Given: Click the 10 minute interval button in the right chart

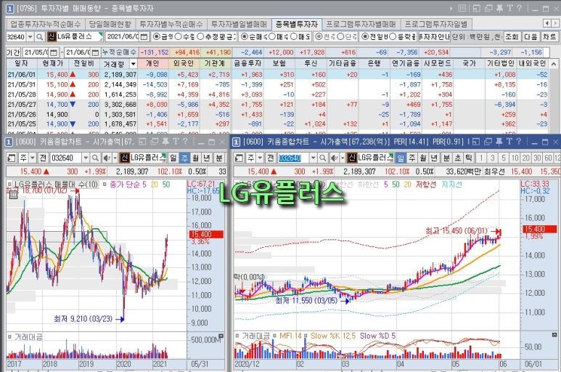Looking at the screenshot, I should pyautogui.click(x=515, y=158).
